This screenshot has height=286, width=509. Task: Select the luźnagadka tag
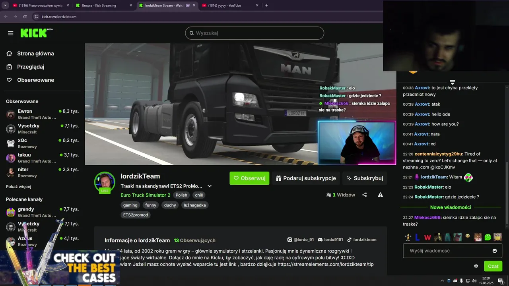tap(195, 205)
